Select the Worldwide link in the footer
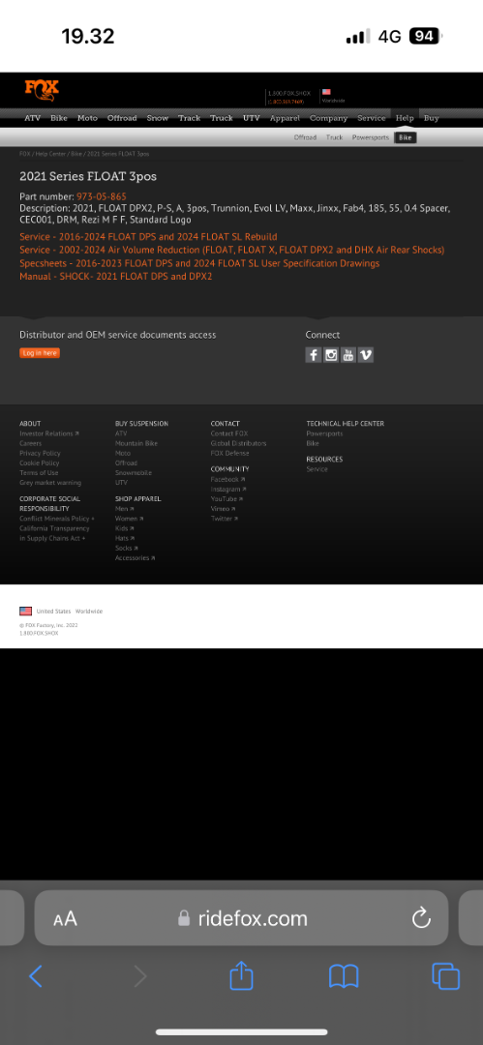This screenshot has width=483, height=1045. coord(89,612)
